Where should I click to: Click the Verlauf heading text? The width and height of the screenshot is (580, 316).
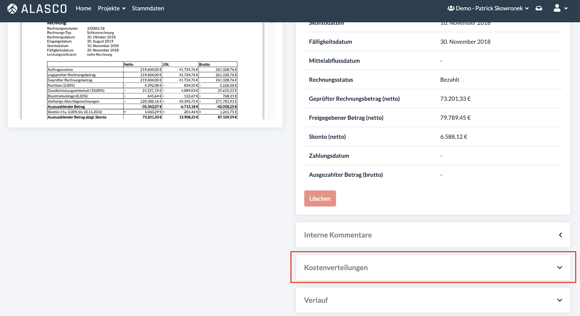tap(316, 300)
